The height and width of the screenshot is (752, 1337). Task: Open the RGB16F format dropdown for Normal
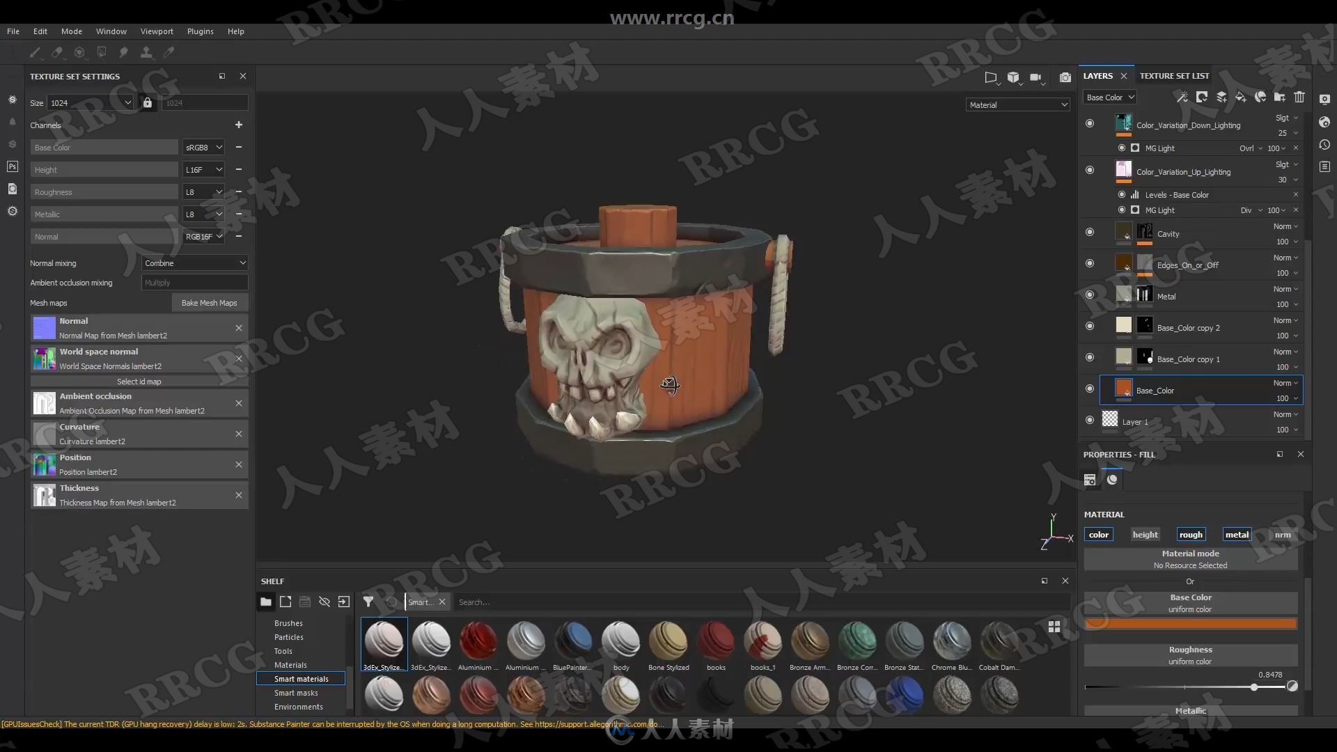point(203,237)
